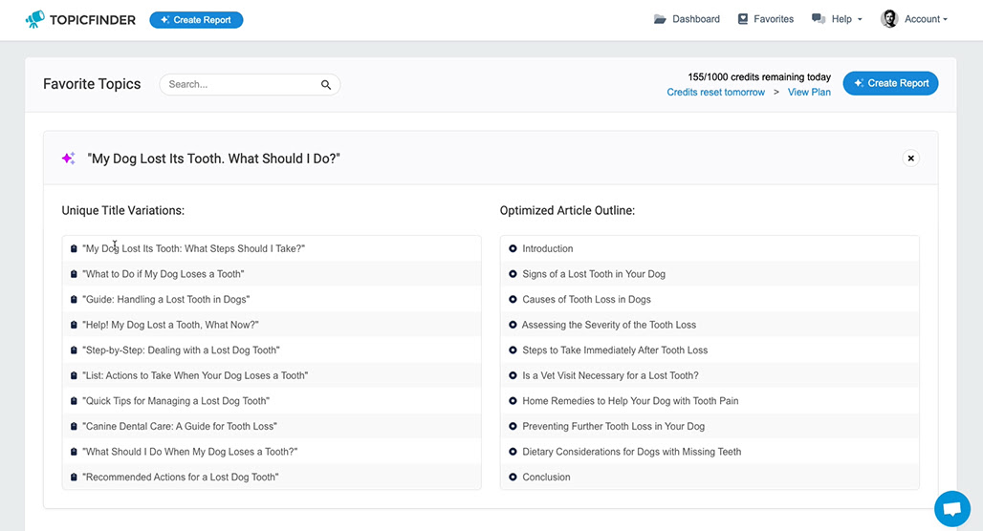Copy "Canine Dental Care" clipboard icon
This screenshot has width=983, height=531.
coord(74,427)
